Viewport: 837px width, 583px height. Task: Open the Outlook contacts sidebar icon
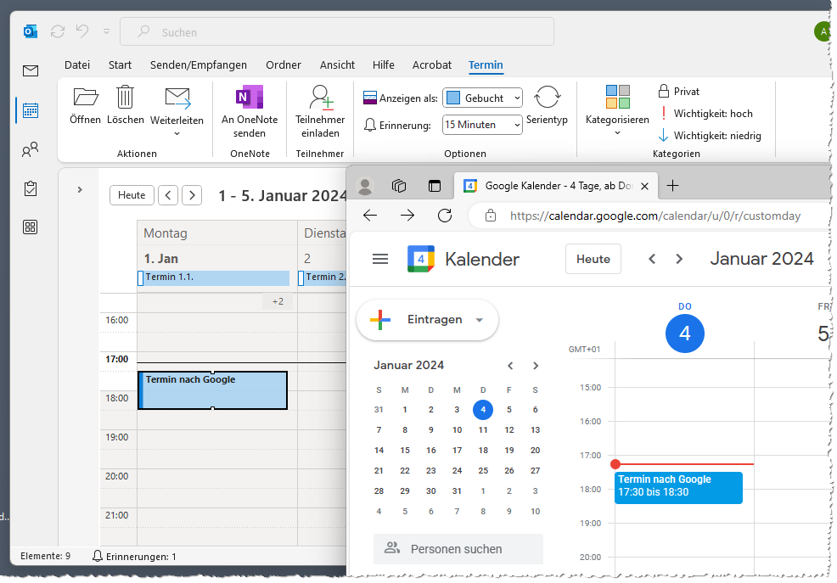tap(31, 149)
